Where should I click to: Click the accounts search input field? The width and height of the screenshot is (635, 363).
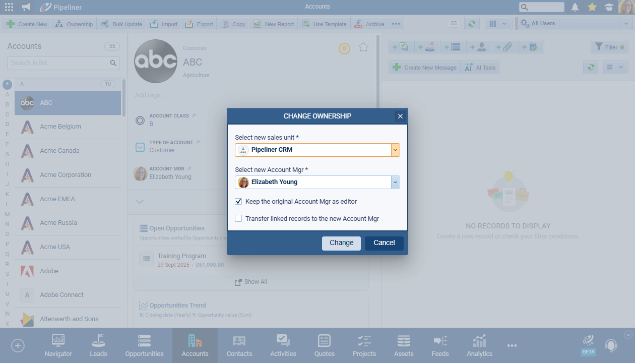point(58,63)
